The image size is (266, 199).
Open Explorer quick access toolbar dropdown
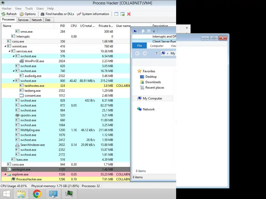click(x=154, y=31)
